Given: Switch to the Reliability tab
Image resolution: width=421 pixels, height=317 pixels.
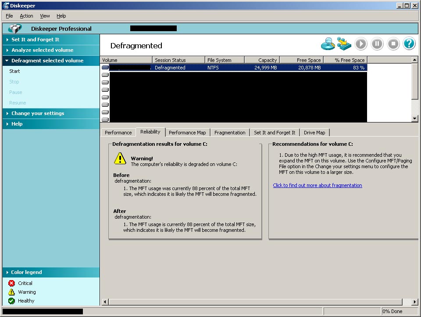Looking at the screenshot, I should pos(150,132).
